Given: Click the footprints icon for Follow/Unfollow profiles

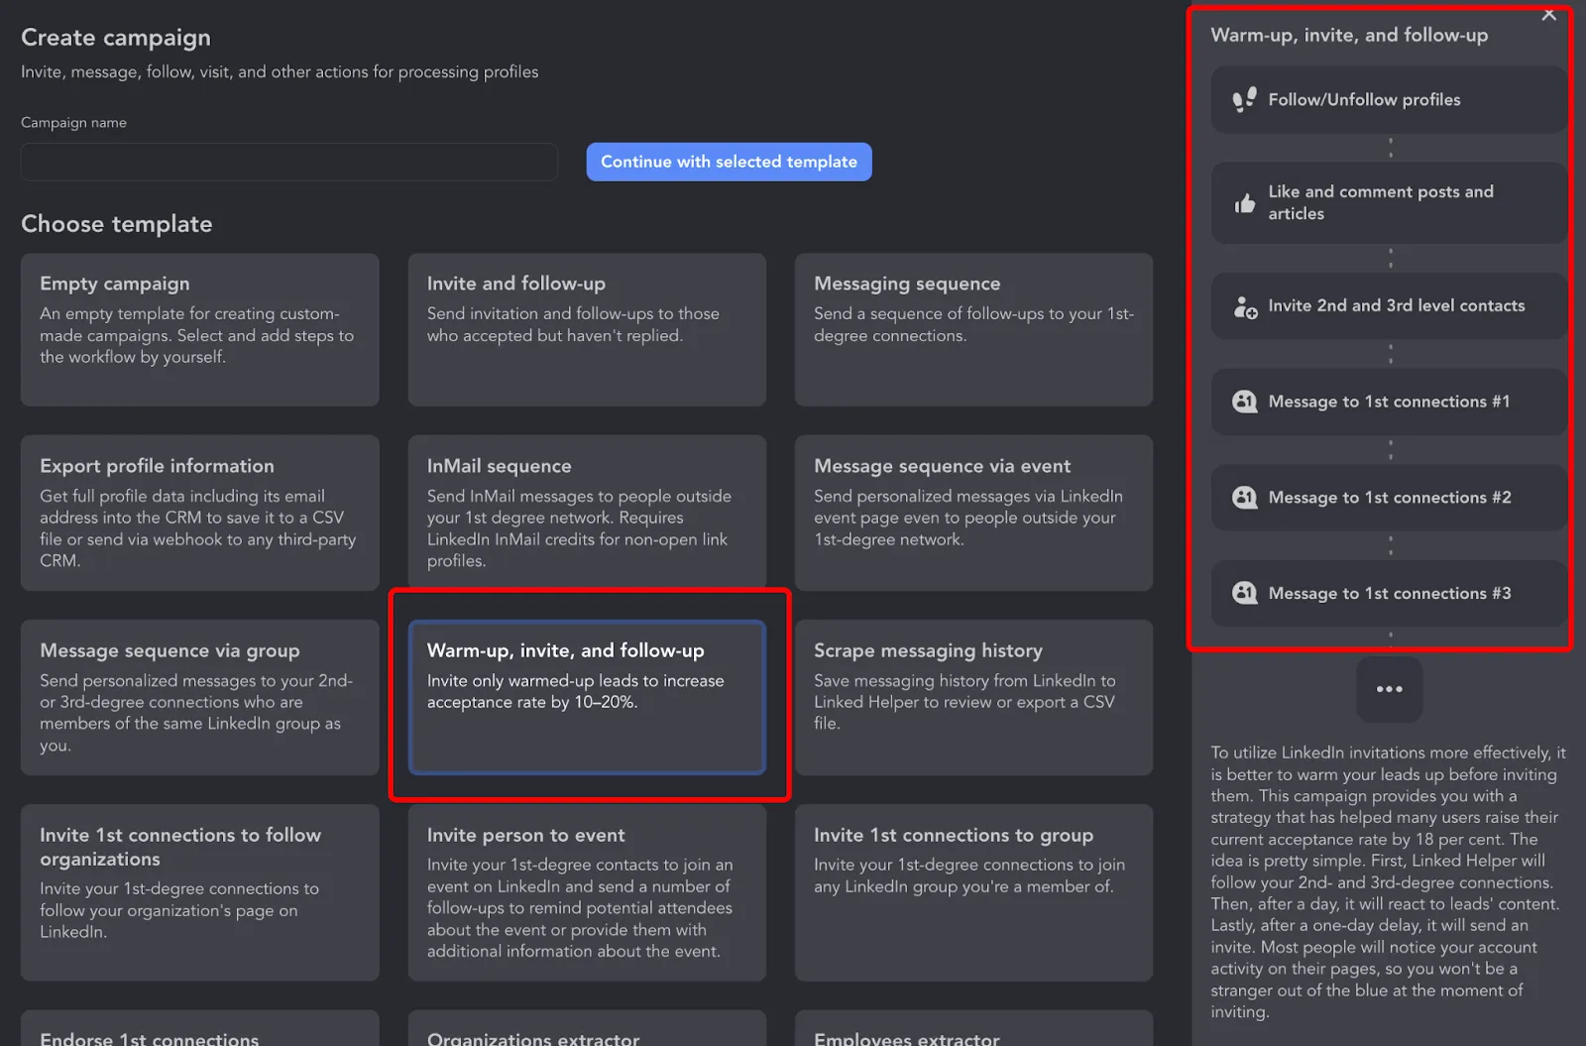Looking at the screenshot, I should point(1244,99).
